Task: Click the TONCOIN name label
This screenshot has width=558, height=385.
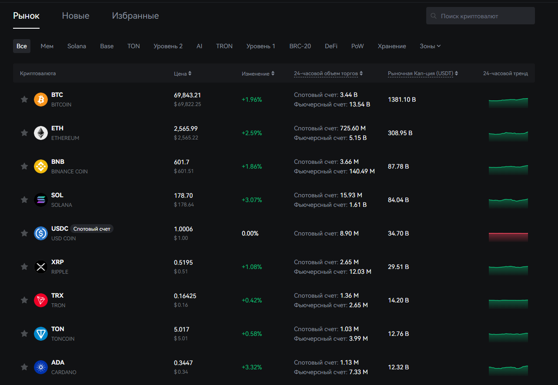Action: pos(63,339)
